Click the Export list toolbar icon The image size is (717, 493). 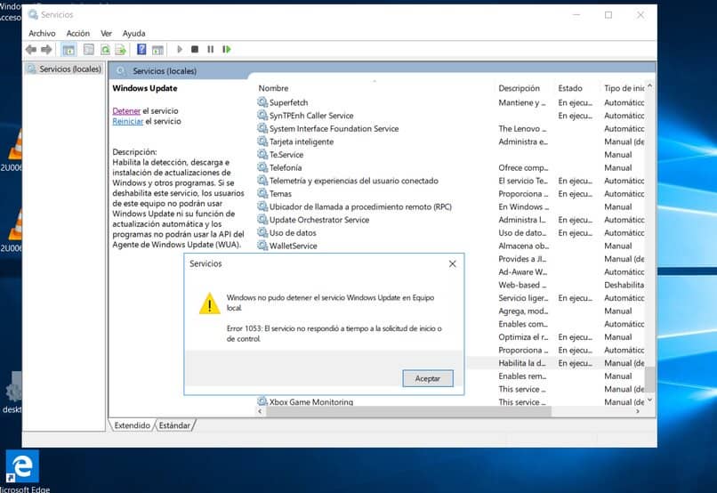click(x=121, y=50)
